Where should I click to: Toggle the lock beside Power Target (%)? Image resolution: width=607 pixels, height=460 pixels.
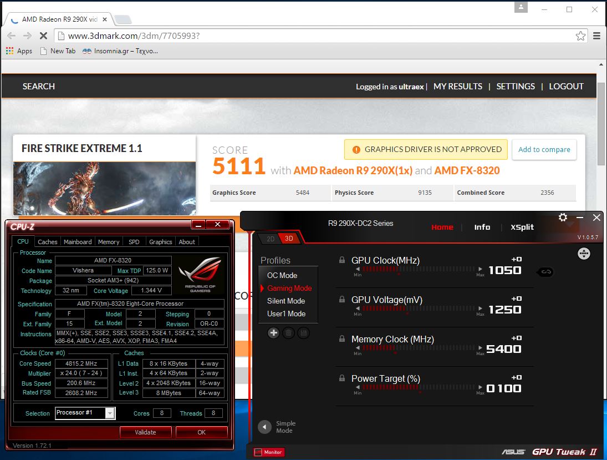point(342,378)
